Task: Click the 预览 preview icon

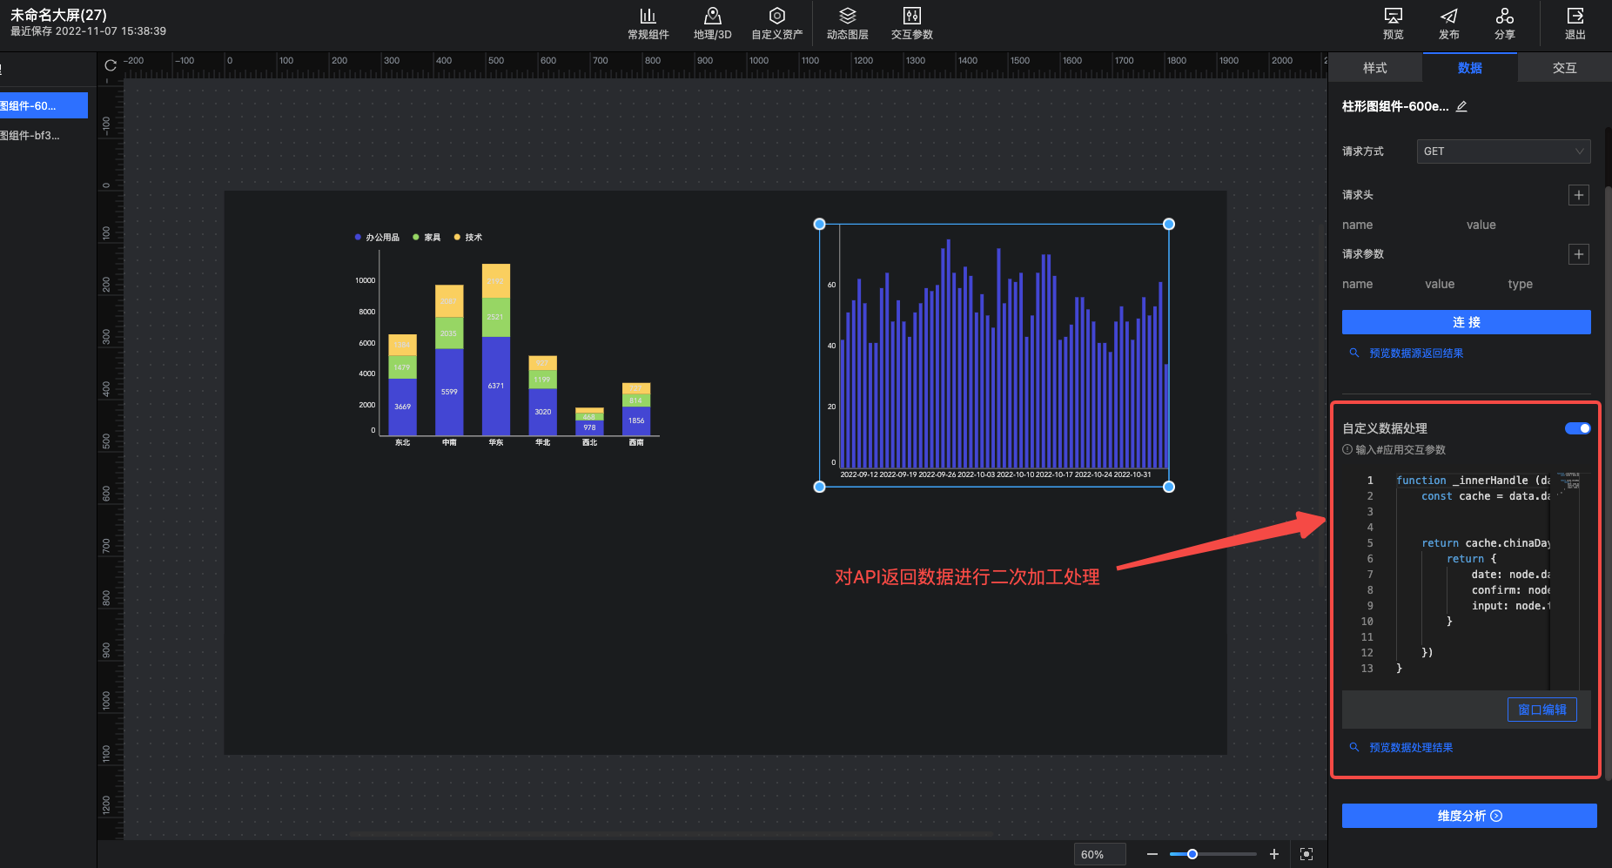Action: 1393,17
